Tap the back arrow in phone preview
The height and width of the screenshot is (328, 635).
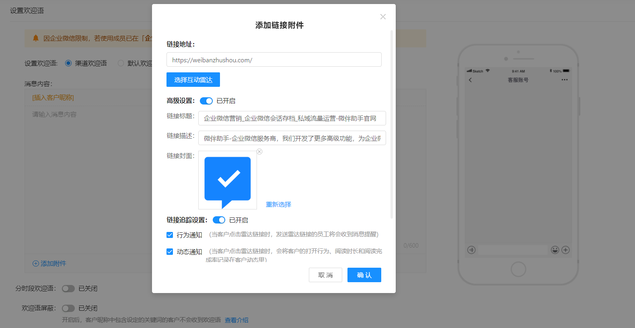click(470, 80)
